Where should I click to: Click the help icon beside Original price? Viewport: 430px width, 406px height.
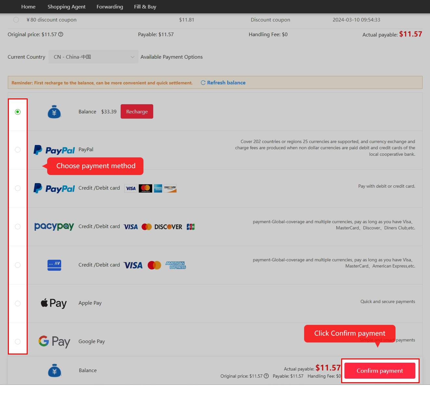pyautogui.click(x=61, y=34)
